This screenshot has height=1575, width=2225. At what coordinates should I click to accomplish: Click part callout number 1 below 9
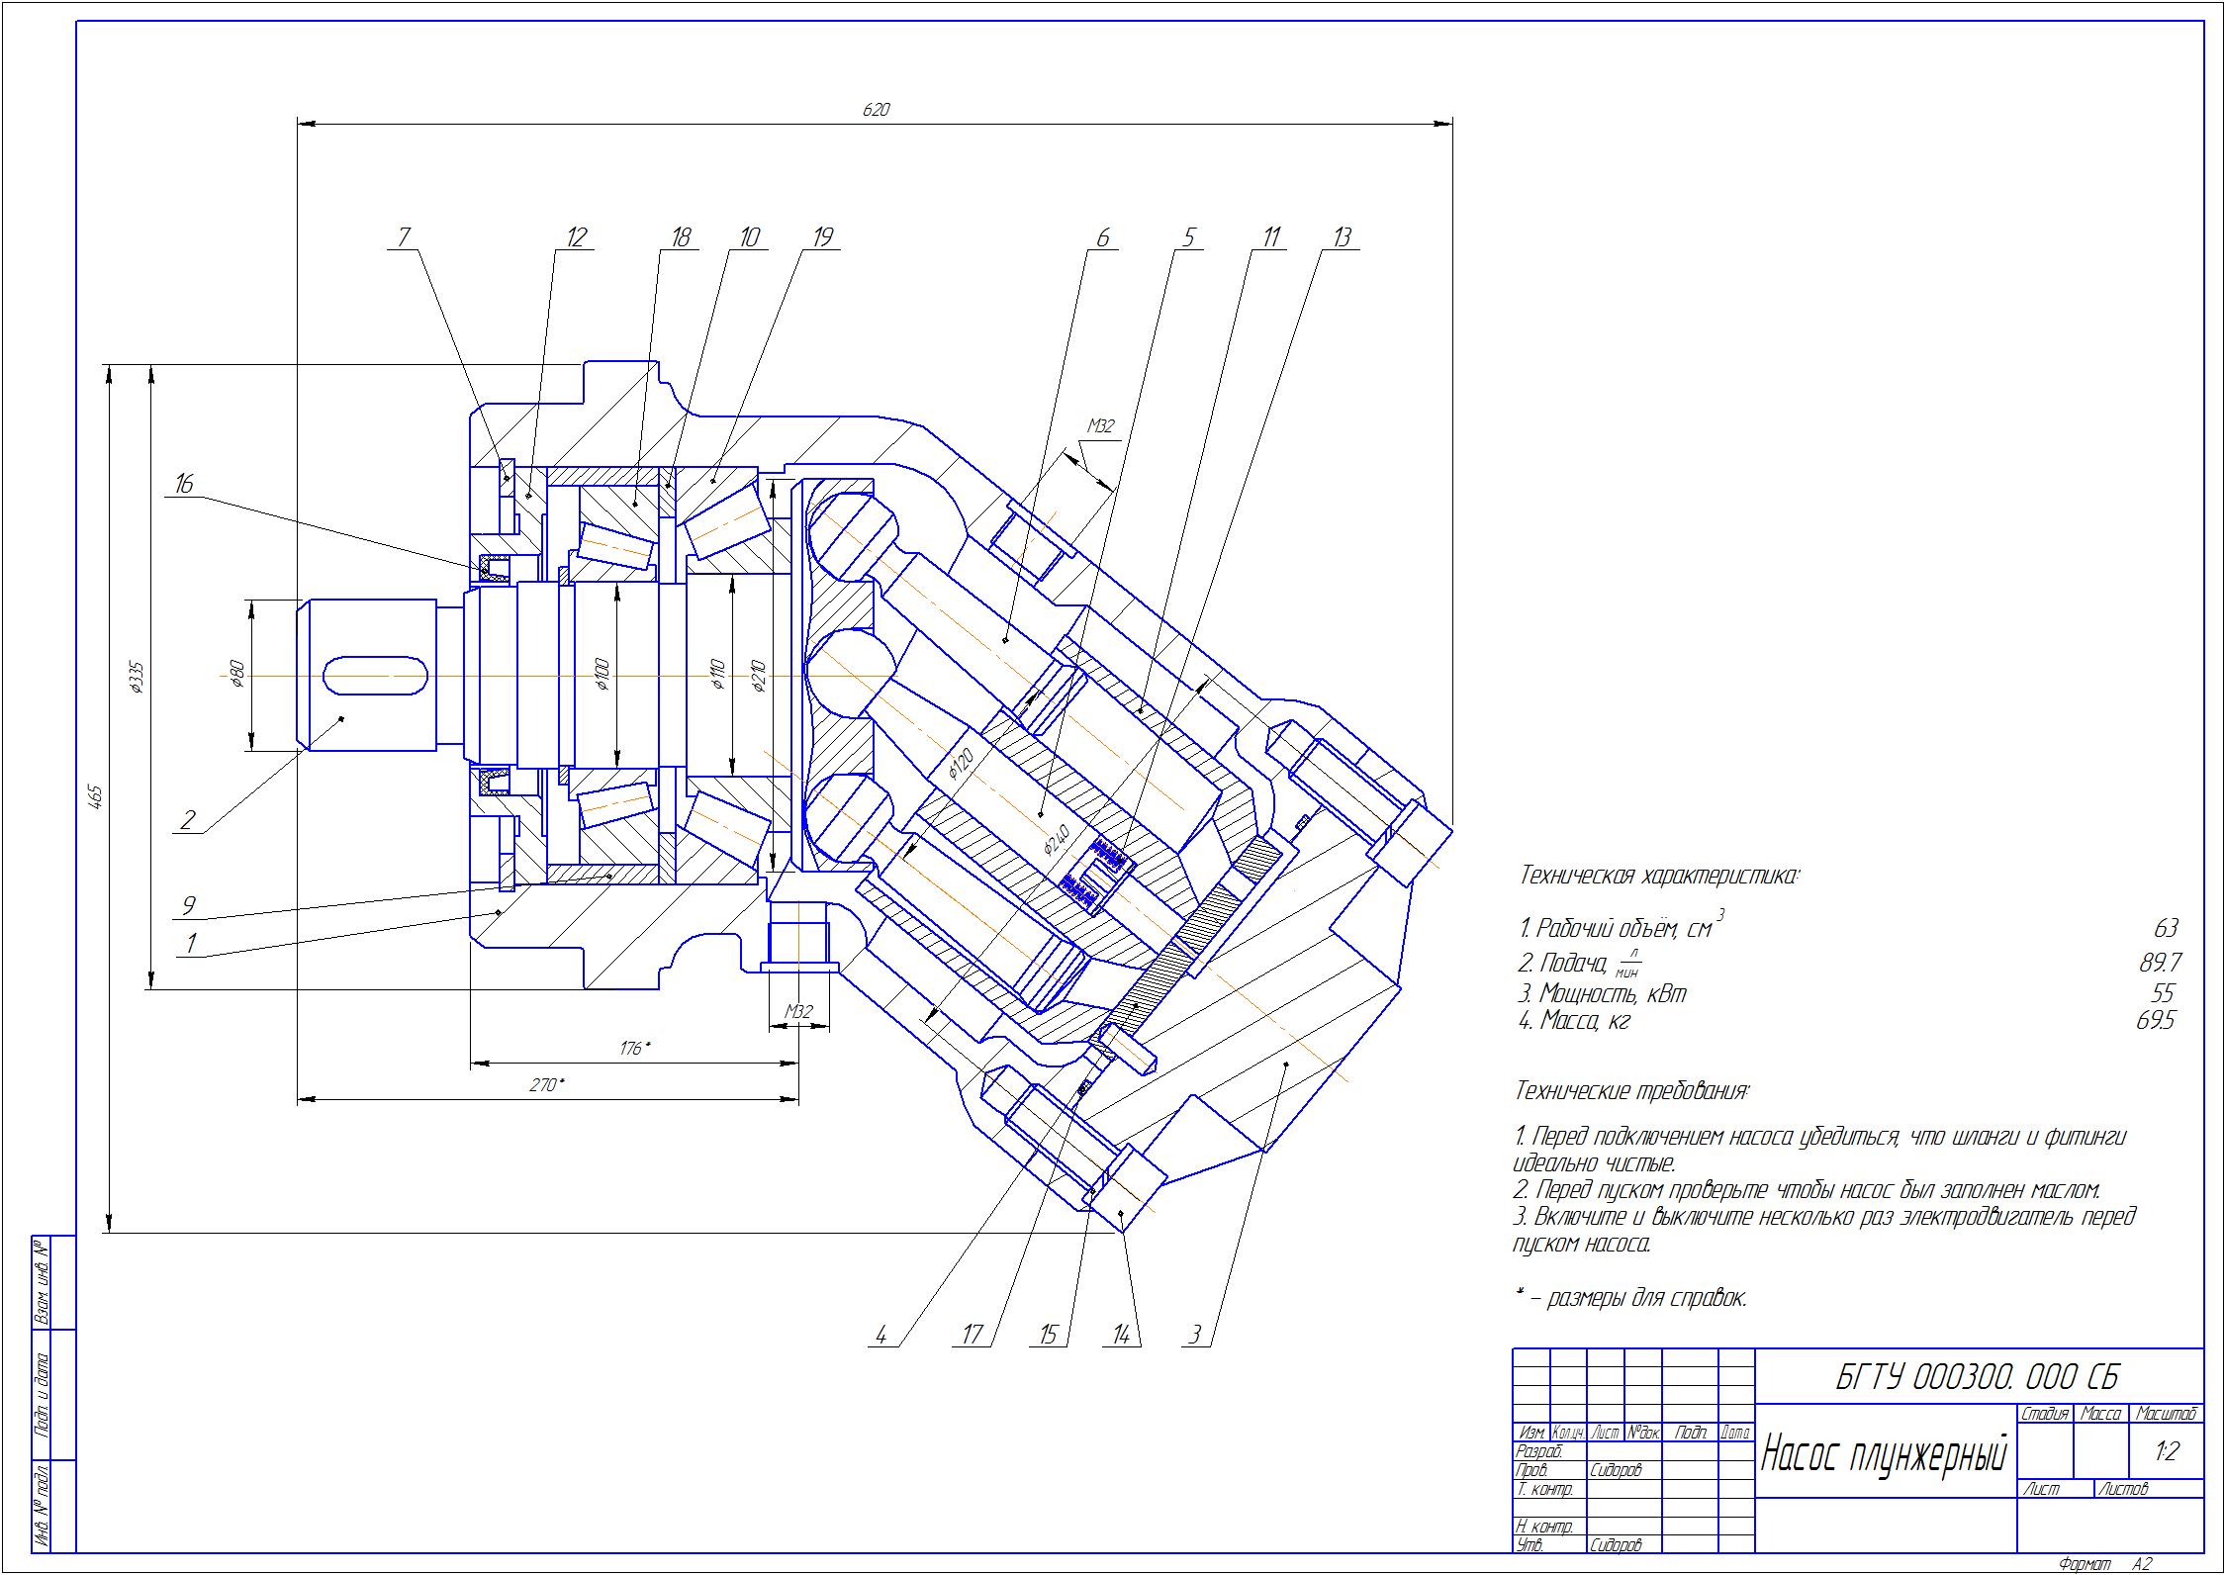[x=190, y=942]
